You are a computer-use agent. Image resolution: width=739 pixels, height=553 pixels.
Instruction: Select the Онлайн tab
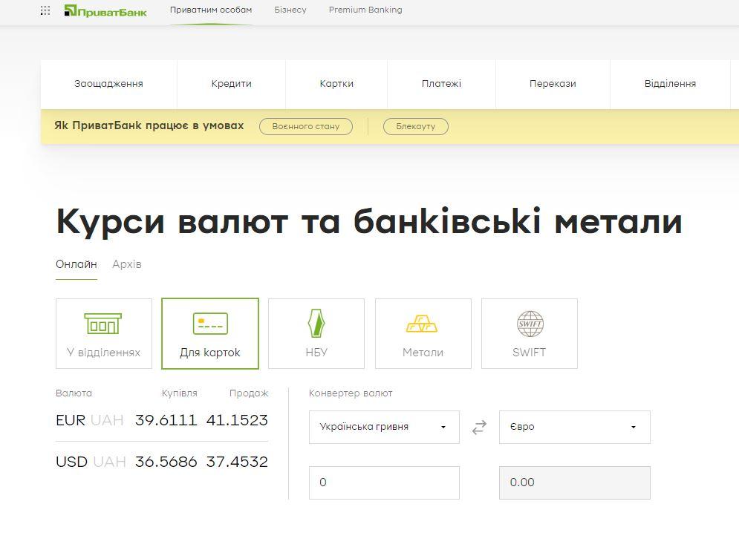(76, 264)
